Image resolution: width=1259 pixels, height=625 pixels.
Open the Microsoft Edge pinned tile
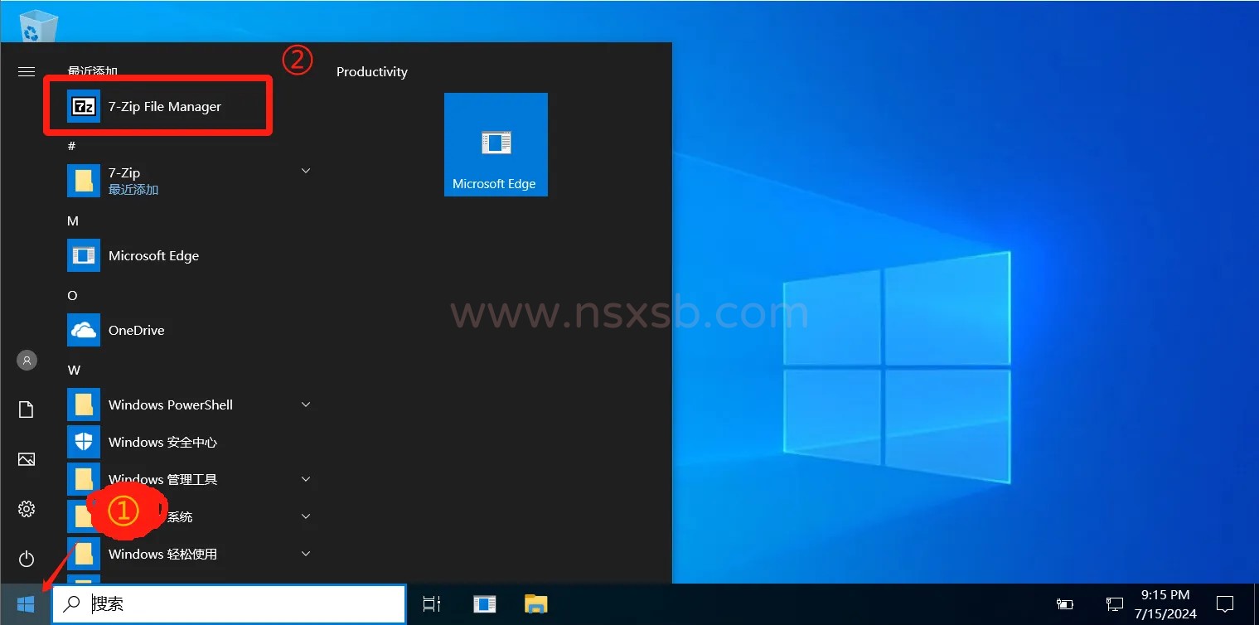[x=496, y=144]
